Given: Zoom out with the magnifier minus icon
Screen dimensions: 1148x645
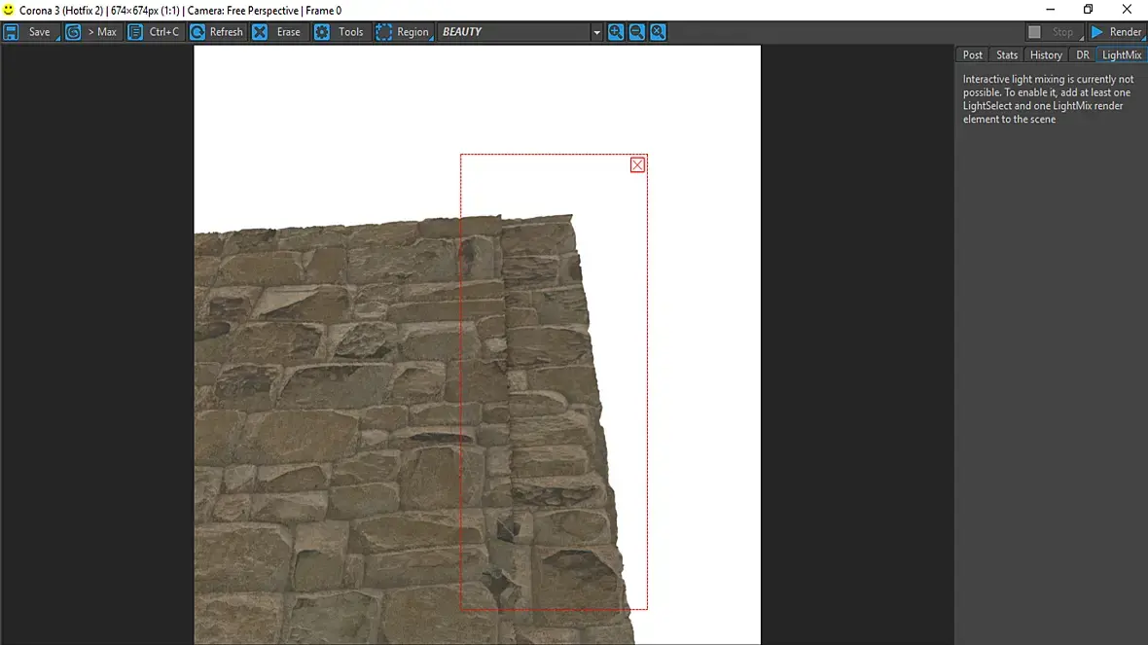Looking at the screenshot, I should (637, 32).
